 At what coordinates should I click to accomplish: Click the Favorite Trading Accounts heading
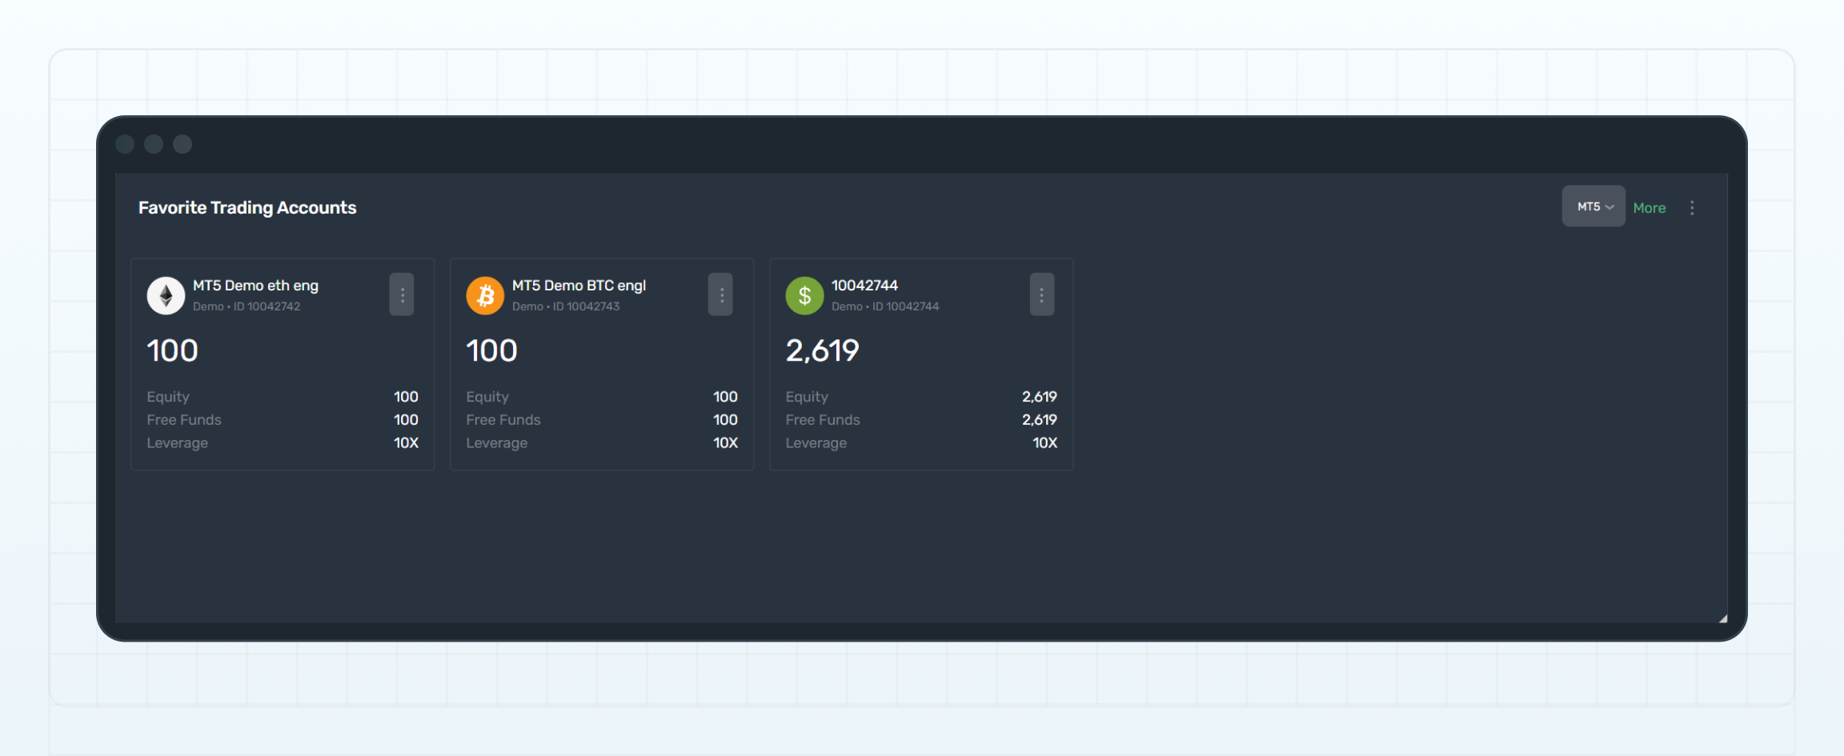tap(247, 208)
